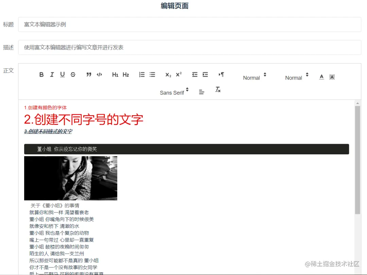This screenshot has width=367, height=275.
Task: Click the 描述 description input field
Action: (x=190, y=48)
